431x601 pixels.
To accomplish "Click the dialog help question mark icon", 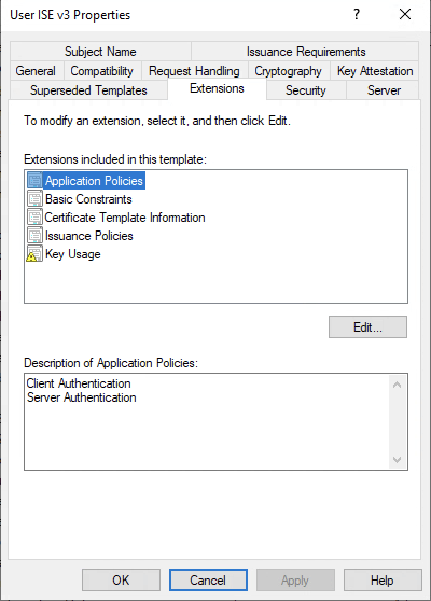I will [x=357, y=15].
